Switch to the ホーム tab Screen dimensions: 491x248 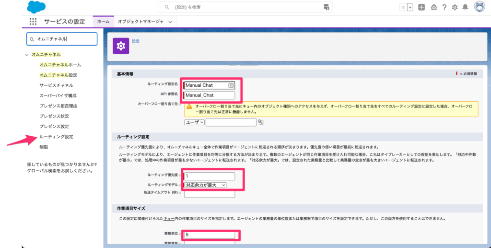coord(104,22)
